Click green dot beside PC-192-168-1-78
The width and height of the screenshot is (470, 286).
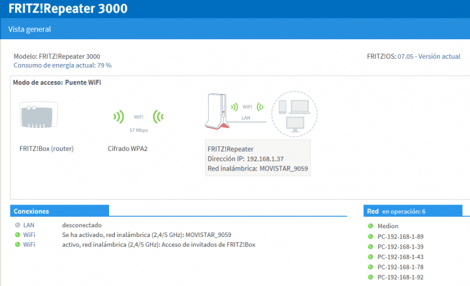pyautogui.click(x=371, y=267)
